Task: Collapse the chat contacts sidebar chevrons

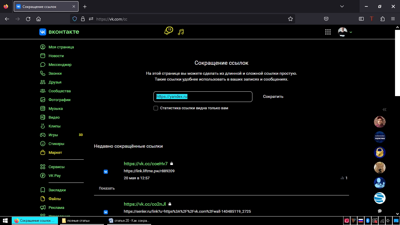Action: (x=384, y=110)
